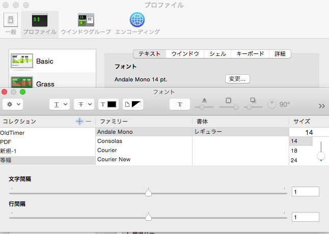Screen dimensions: 329x234
Task: Select Courier New font family
Action: point(114,159)
